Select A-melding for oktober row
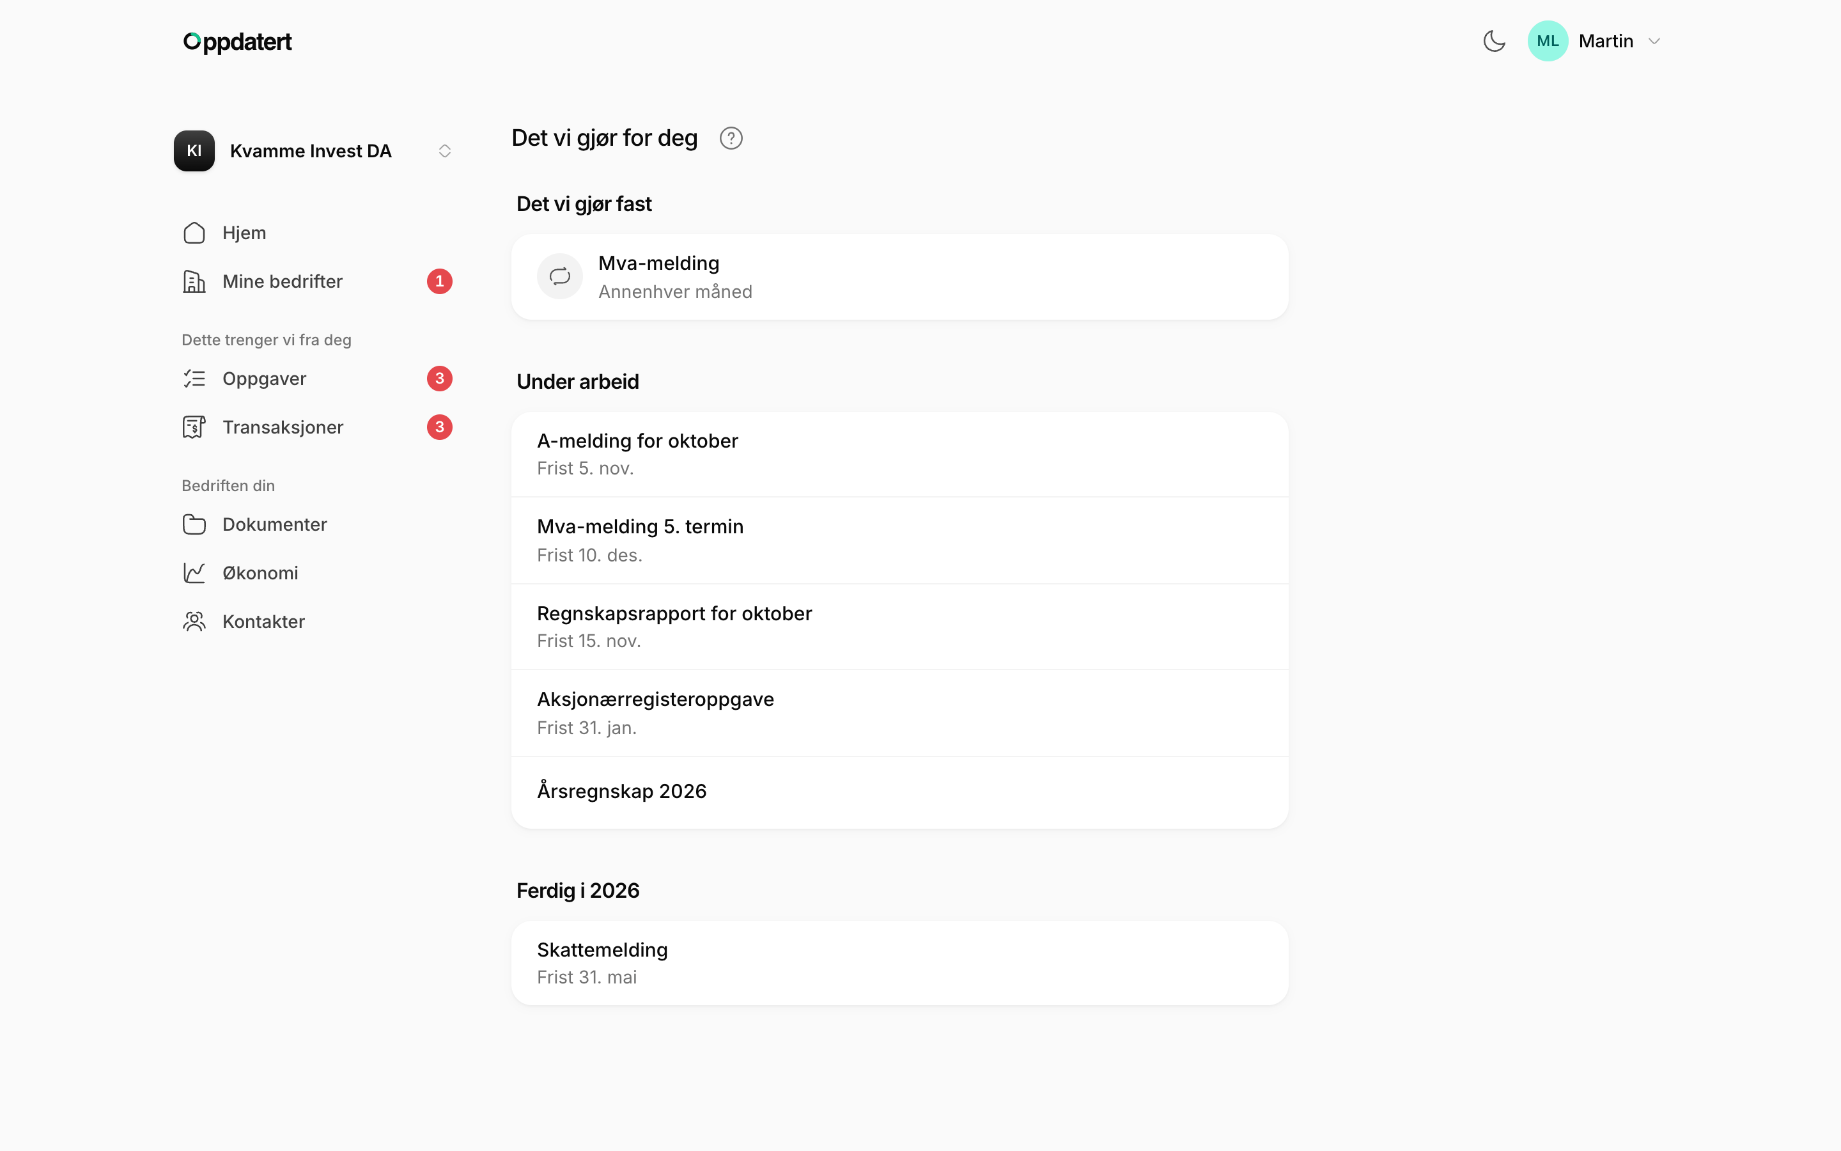Image resolution: width=1841 pixels, height=1151 pixels. click(x=900, y=455)
